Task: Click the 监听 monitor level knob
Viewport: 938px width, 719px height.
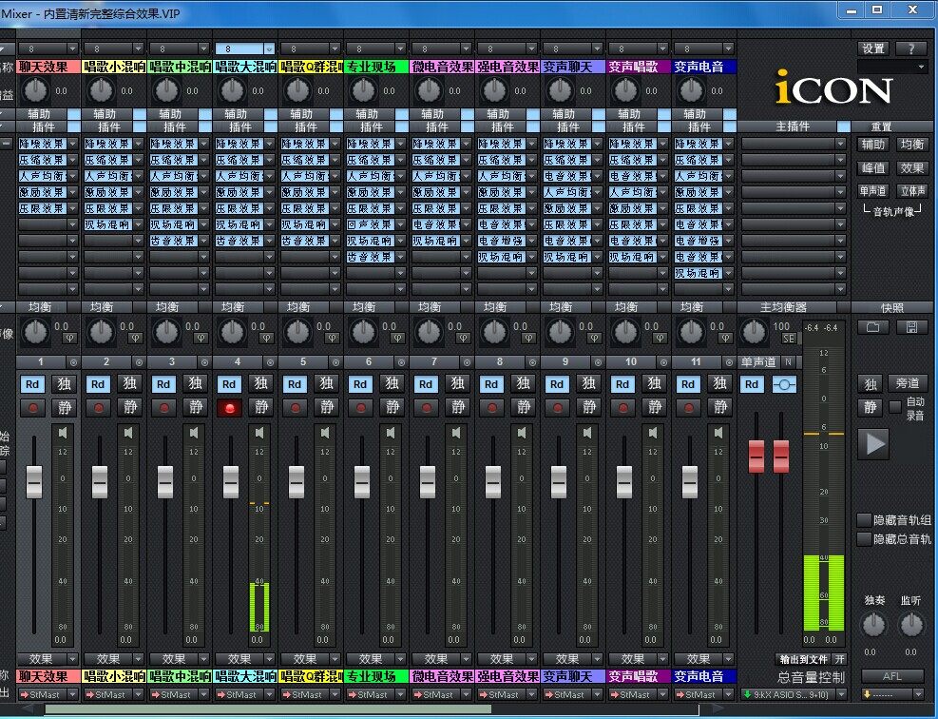Action: [911, 626]
